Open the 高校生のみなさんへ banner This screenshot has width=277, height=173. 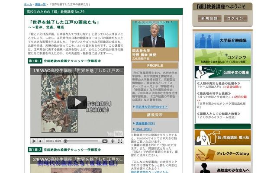click(x=222, y=168)
